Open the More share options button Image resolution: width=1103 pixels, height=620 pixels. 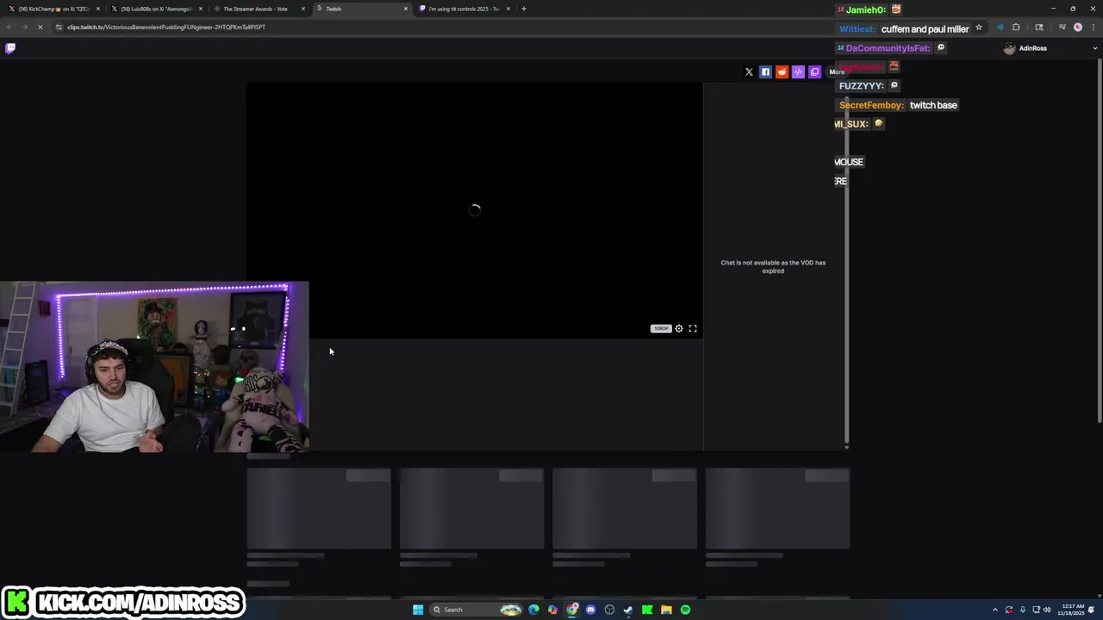(x=837, y=72)
